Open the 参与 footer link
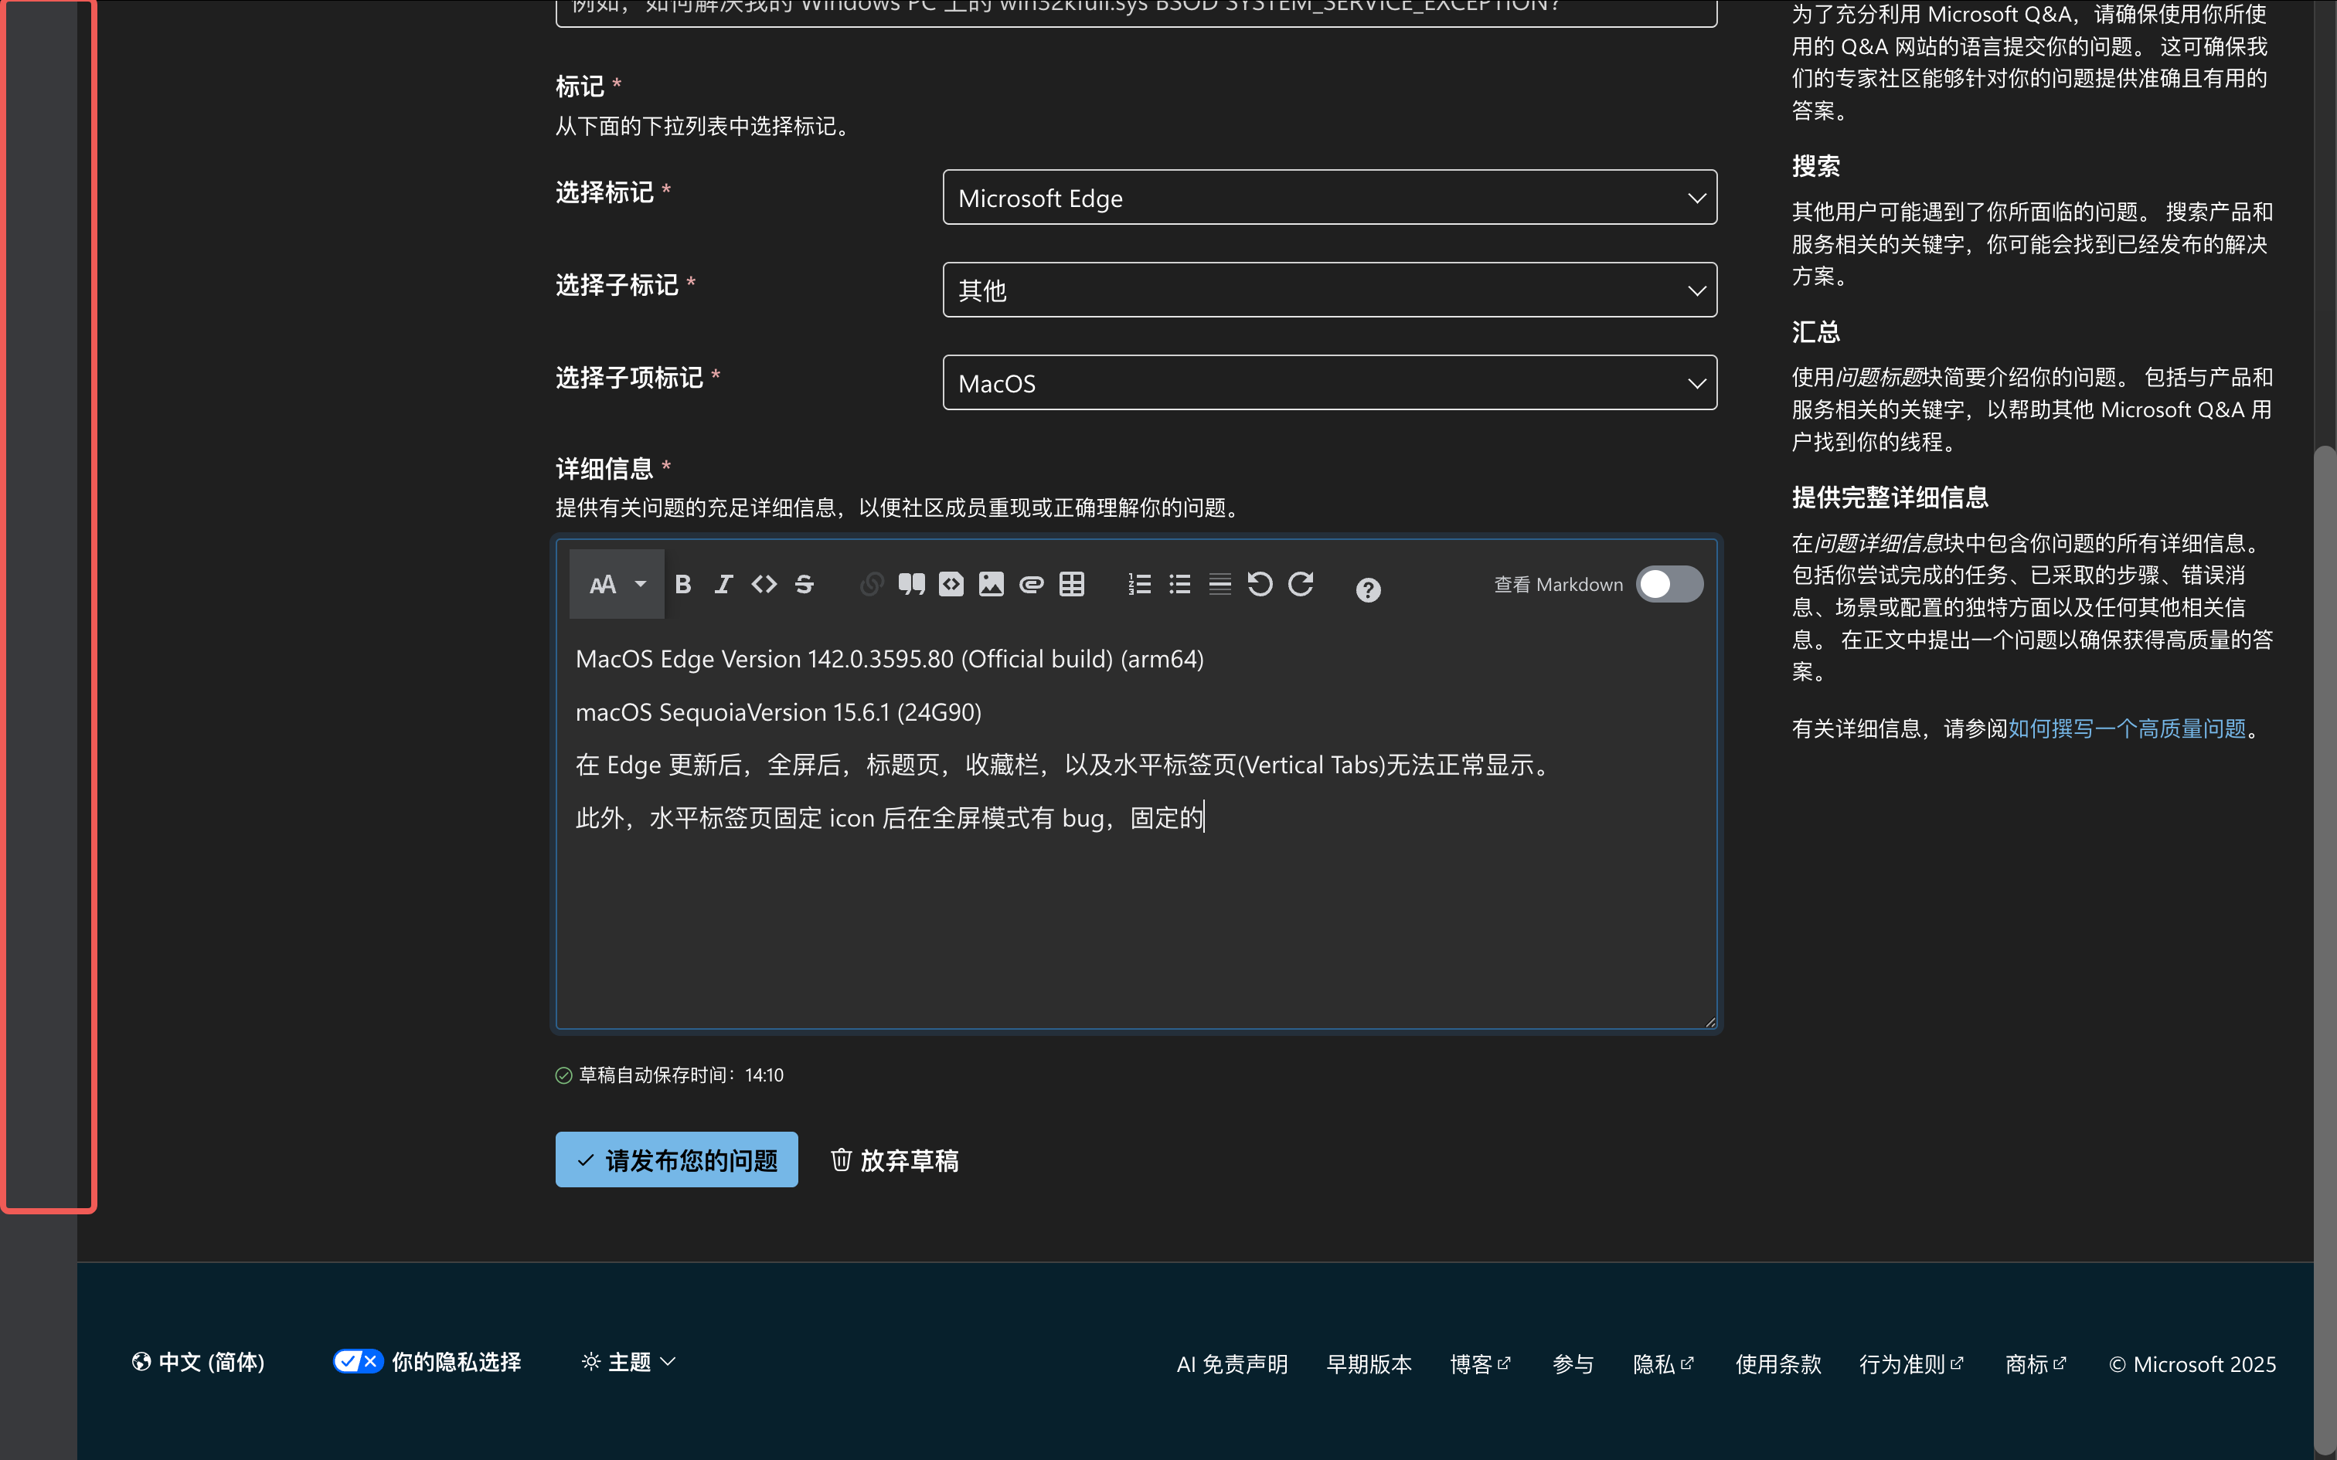This screenshot has height=1460, width=2337. tap(1573, 1363)
